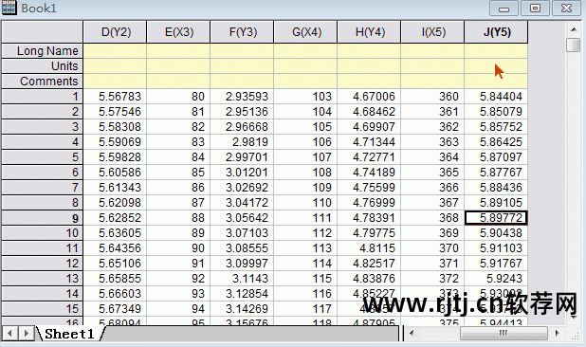This screenshot has height=347, width=586.
Task: Click the horizontal scrollbar right arrow
Action: tap(558, 333)
